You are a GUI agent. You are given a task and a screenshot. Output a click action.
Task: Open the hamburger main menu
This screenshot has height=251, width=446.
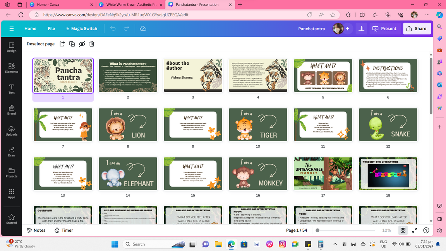point(12,29)
